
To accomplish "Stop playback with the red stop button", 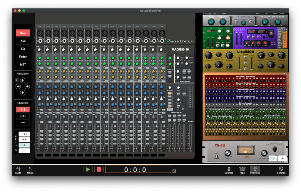I will coord(99,169).
